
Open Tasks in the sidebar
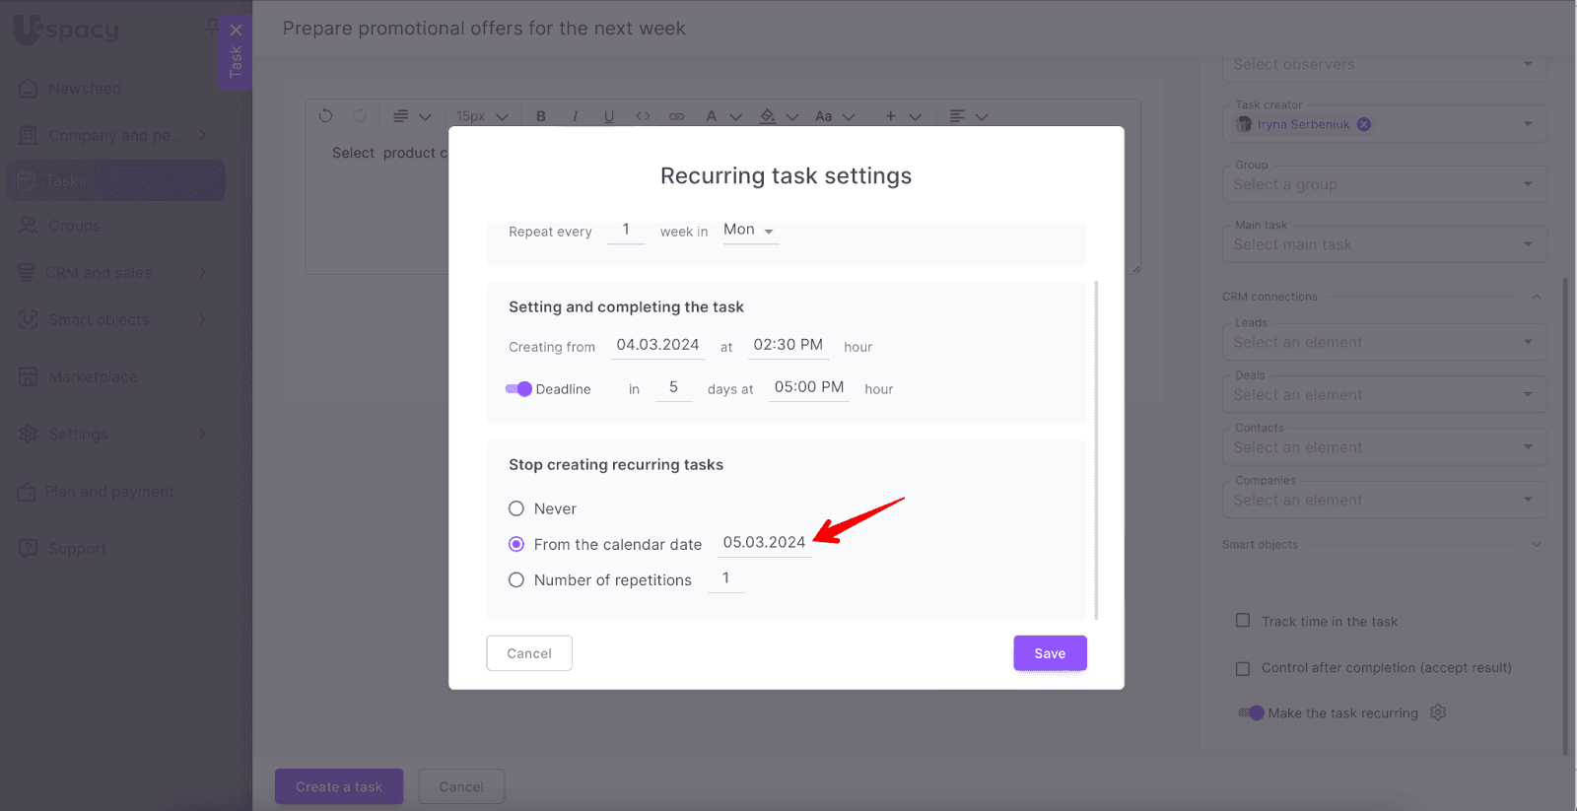(116, 180)
